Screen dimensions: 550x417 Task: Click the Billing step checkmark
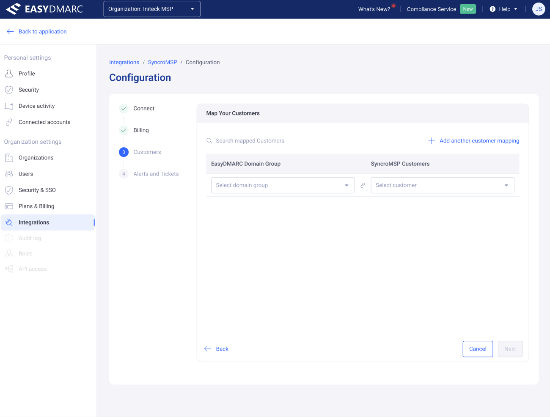tap(124, 130)
